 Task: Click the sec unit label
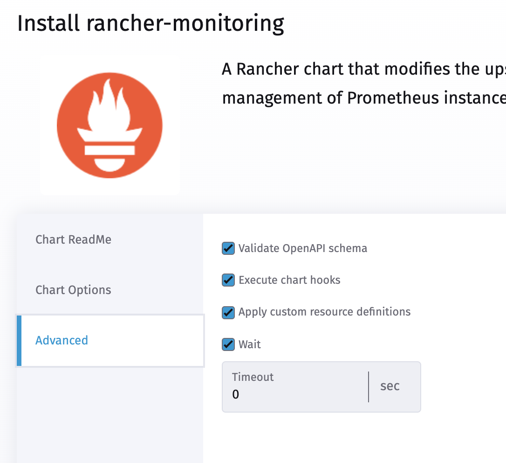390,386
